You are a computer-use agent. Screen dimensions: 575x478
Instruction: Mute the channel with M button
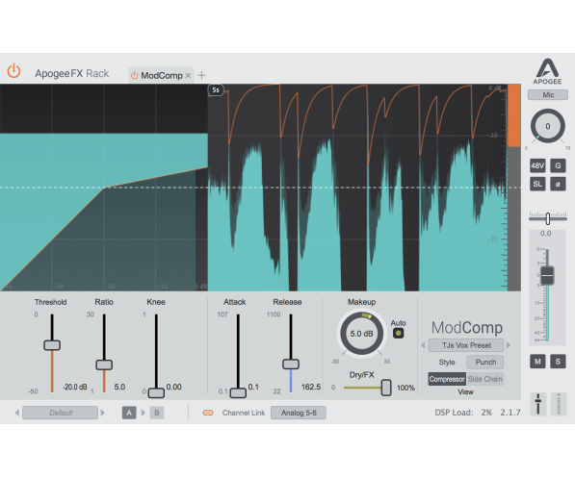tap(537, 362)
